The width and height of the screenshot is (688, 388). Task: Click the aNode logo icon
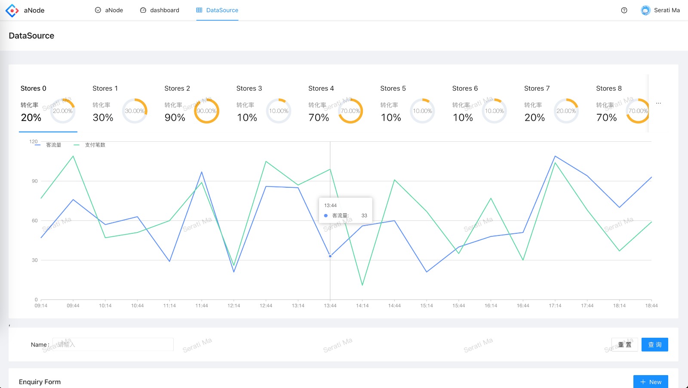12,10
